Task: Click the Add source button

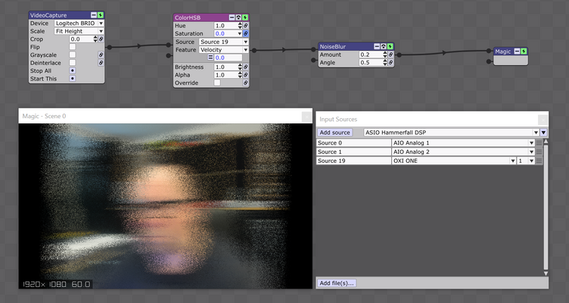Action: coord(335,133)
